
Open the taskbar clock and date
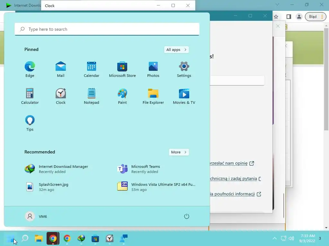[307, 238]
